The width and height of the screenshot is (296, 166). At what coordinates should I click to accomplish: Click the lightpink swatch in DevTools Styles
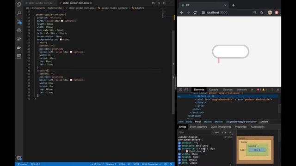(187, 151)
